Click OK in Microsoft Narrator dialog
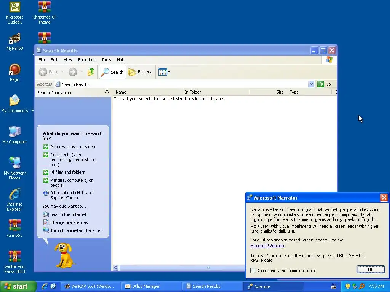The height and width of the screenshot is (292, 390). pyautogui.click(x=371, y=270)
